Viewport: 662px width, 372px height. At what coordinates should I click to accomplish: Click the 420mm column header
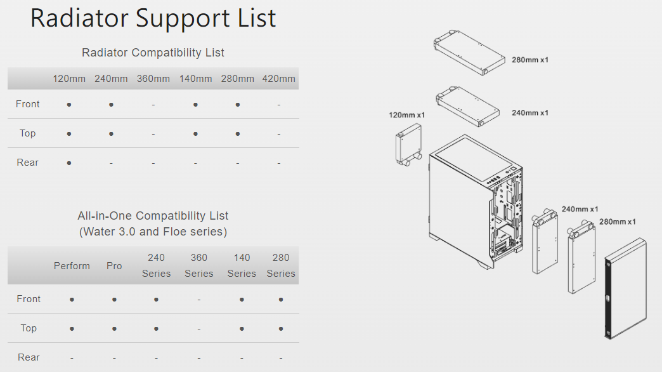279,79
